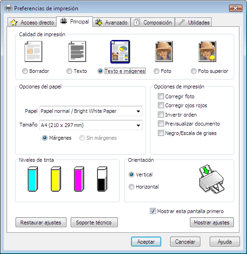Image resolution: width=247 pixels, height=254 pixels.
Task: Select the Horizontal orientation radio button
Action: 132,187
